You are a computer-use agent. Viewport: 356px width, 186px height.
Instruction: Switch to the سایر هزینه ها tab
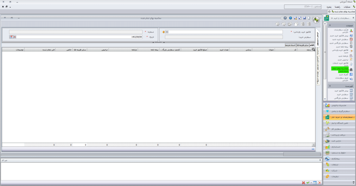(303, 45)
